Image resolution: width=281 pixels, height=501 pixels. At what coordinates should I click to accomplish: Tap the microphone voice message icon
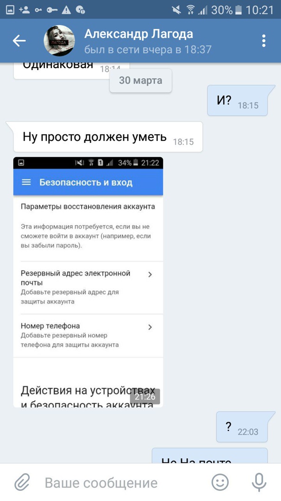click(259, 482)
